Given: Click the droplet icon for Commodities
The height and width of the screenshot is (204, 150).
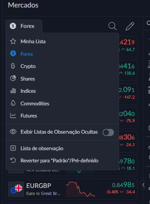Looking at the screenshot, I should click(13, 103).
